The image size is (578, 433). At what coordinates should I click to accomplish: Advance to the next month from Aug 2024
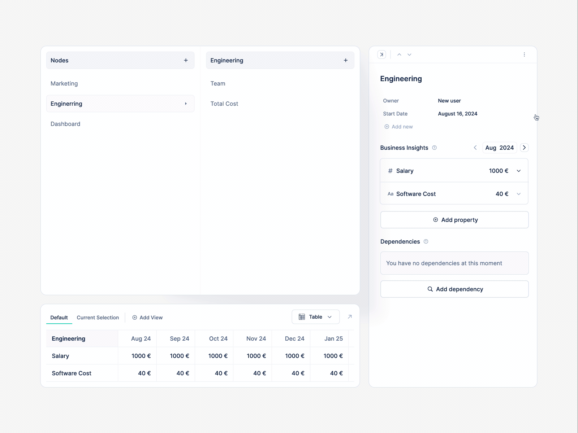click(524, 148)
